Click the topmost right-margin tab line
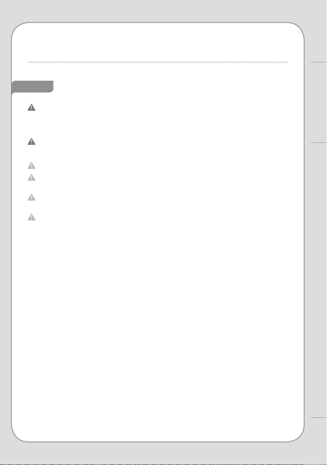 click(x=319, y=62)
